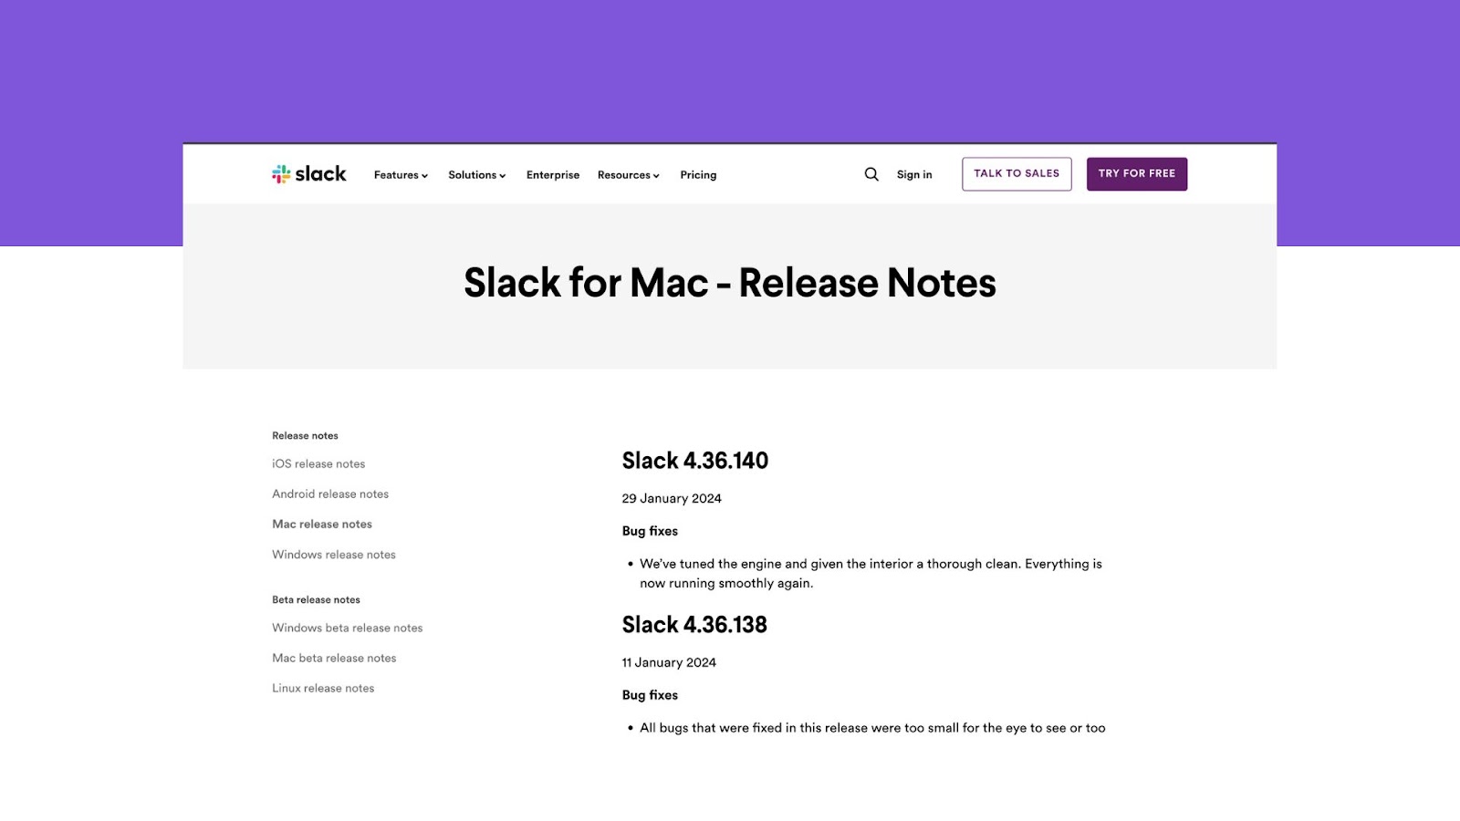
Task: Open the Resources dropdown
Action: pyautogui.click(x=628, y=175)
